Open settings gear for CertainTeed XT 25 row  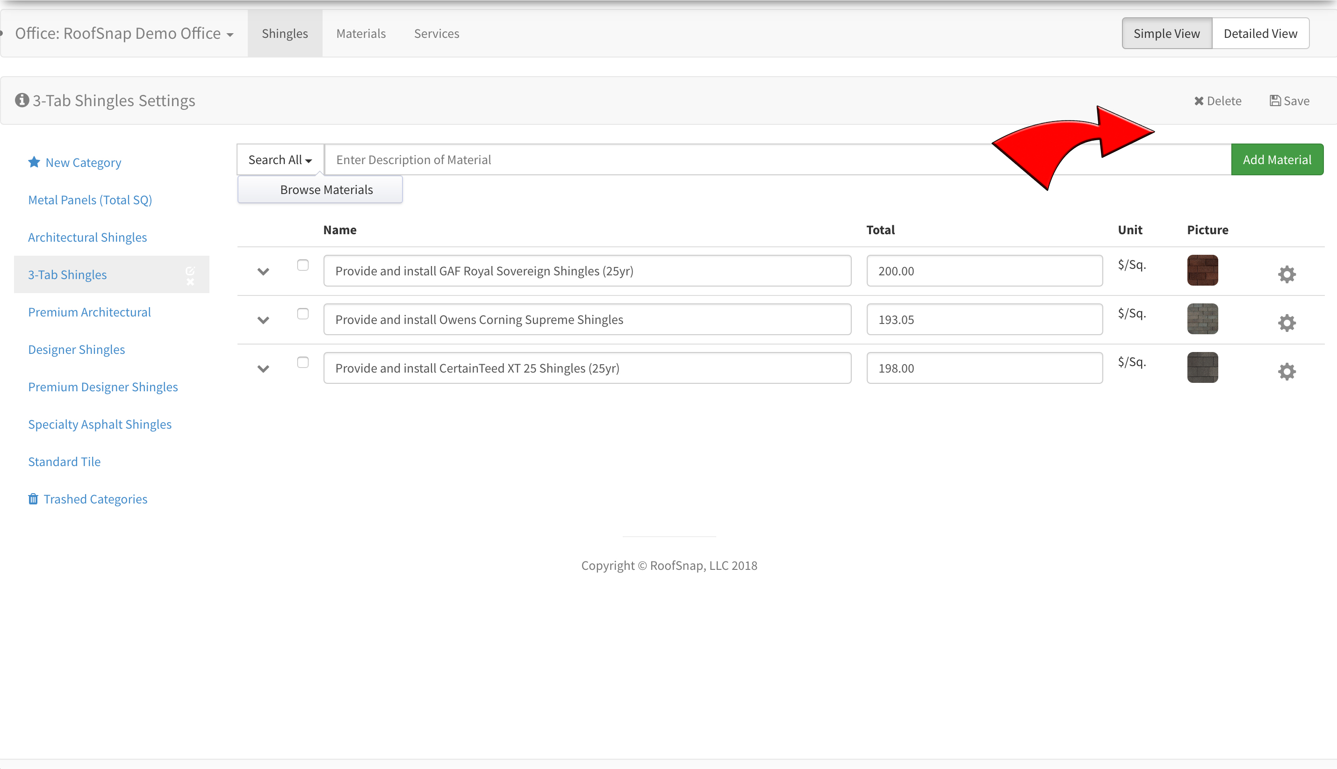pyautogui.click(x=1287, y=371)
